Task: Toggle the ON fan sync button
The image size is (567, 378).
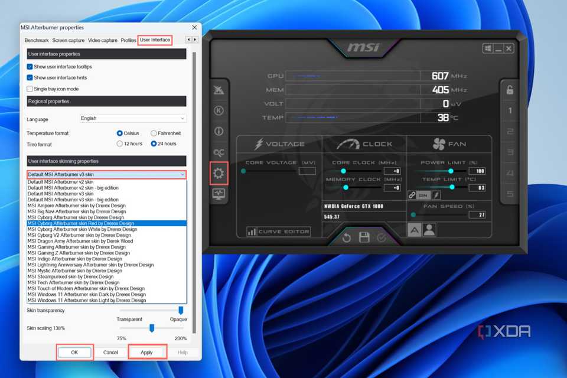Action: coord(423,195)
